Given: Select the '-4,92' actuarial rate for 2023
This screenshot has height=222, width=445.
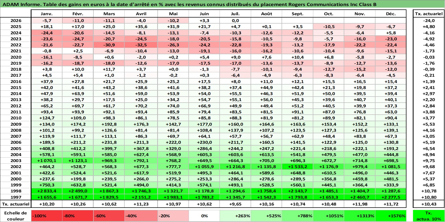Looking at the screenshot, I should (429, 39).
